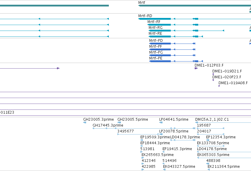Select the 514496 feature label

coord(169,161)
